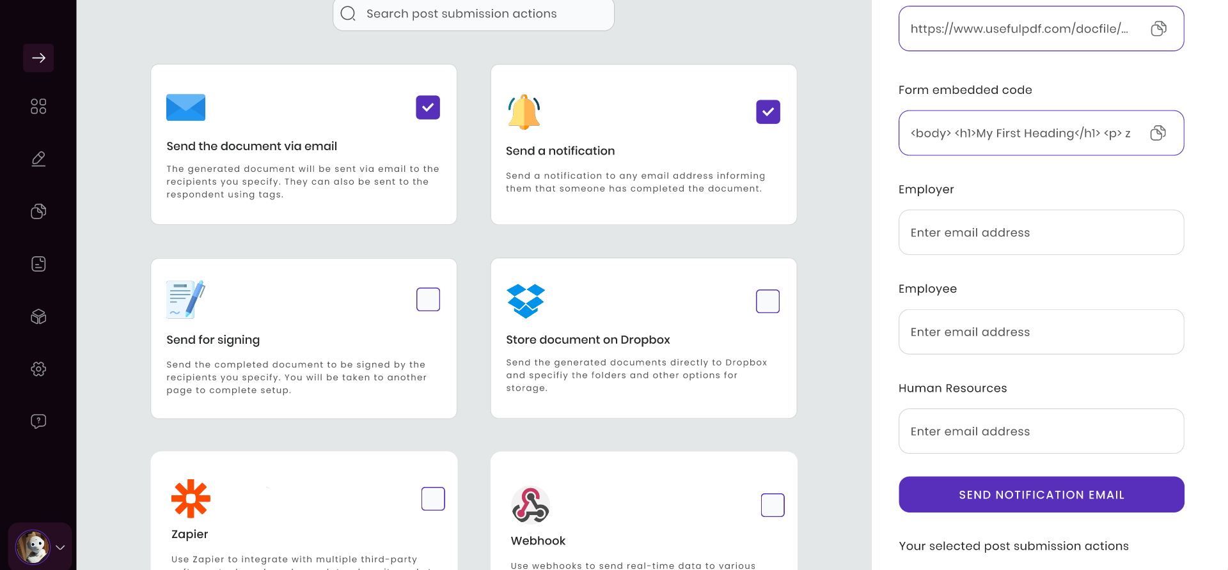Open the file page icon in sidebar
Image resolution: width=1228 pixels, height=570 pixels.
(38, 263)
